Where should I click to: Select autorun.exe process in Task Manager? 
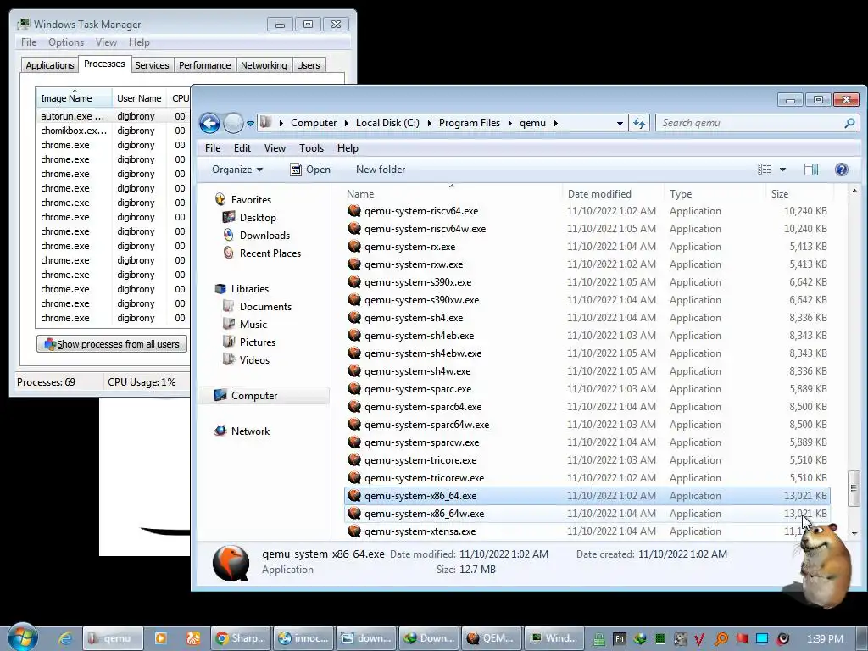click(73, 116)
